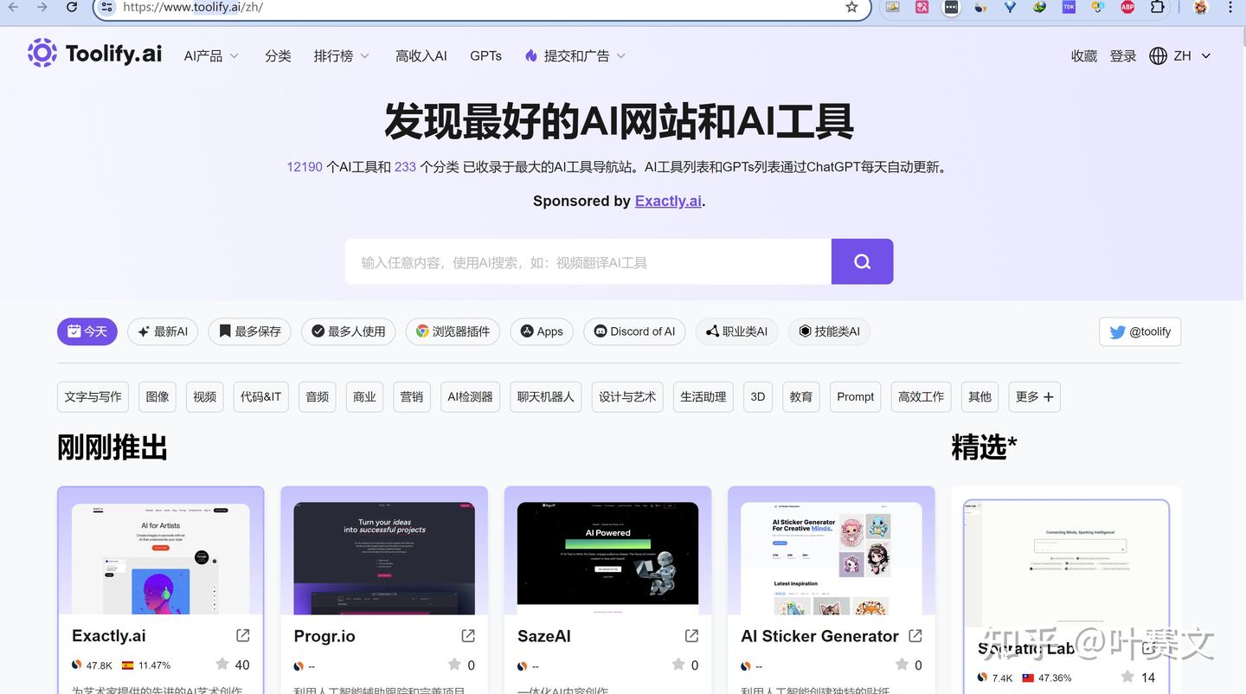
Task: Select the 最新AI filter tab
Action: click(163, 331)
